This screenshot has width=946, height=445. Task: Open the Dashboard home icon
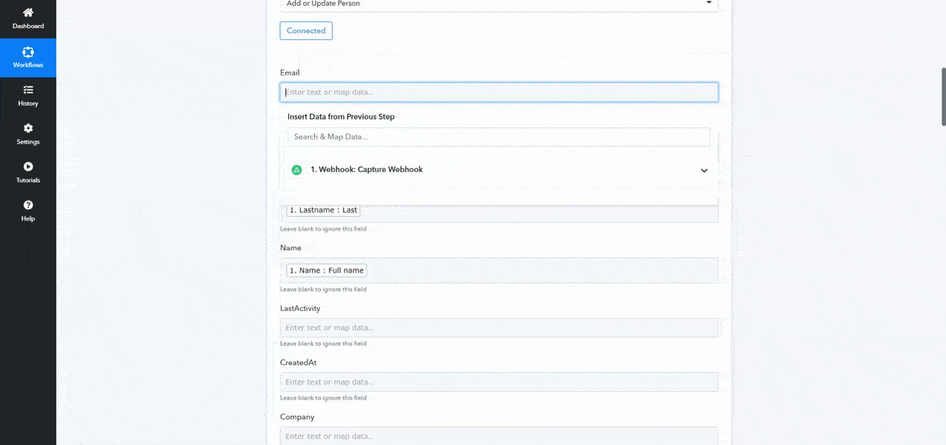coord(28,13)
